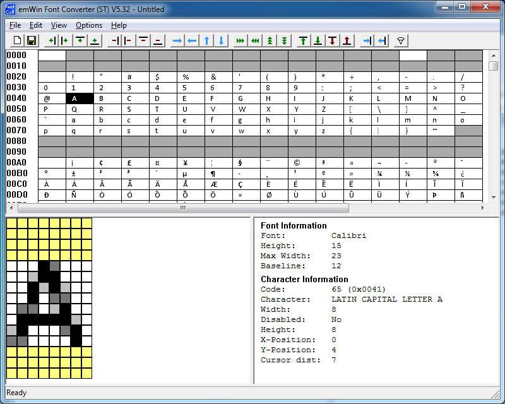Click green plus above bottom line icon
This screenshot has width=505, height=404.
(94, 40)
